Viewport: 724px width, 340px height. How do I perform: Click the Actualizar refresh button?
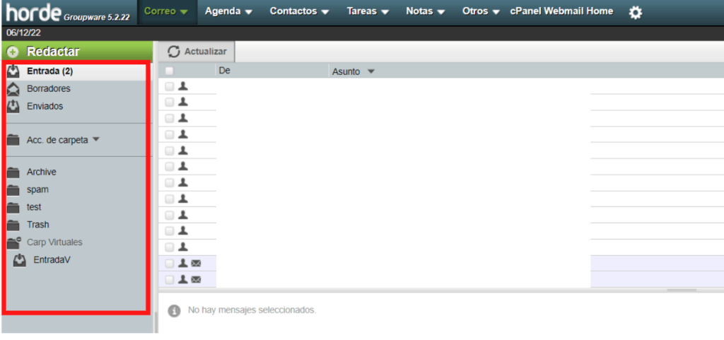[197, 52]
